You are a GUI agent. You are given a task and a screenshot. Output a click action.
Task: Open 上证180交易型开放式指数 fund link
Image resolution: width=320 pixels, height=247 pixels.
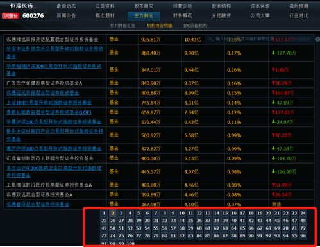click(49, 103)
